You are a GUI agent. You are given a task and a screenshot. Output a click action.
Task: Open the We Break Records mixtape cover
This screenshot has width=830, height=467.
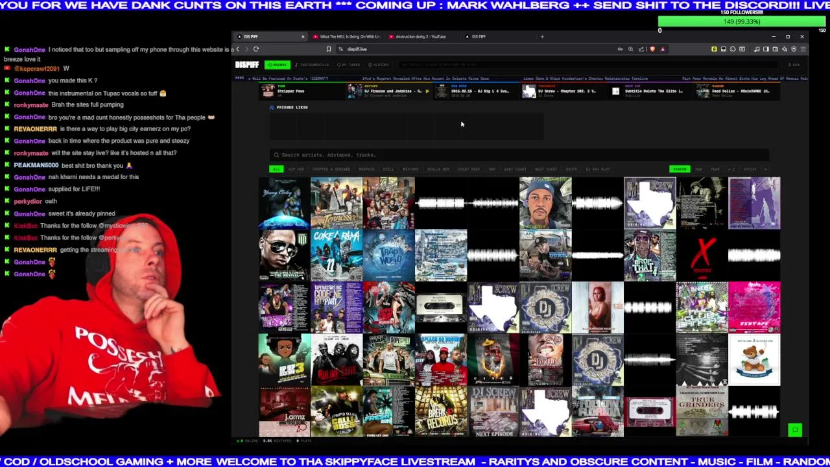coord(441,411)
